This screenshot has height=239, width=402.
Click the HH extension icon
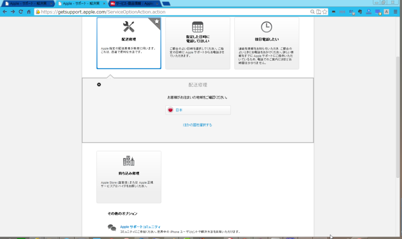point(342,12)
